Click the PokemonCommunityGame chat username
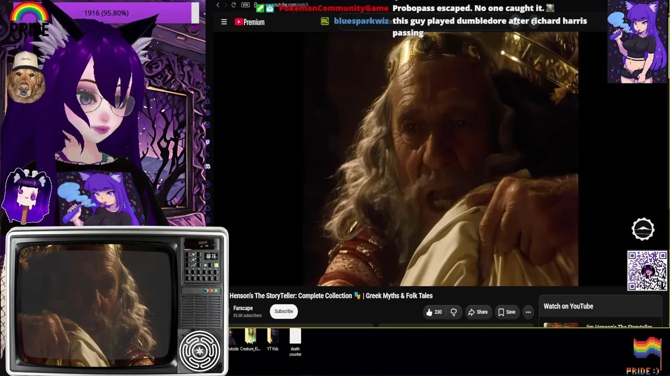Viewport: 670px width, 376px height. coord(333,8)
